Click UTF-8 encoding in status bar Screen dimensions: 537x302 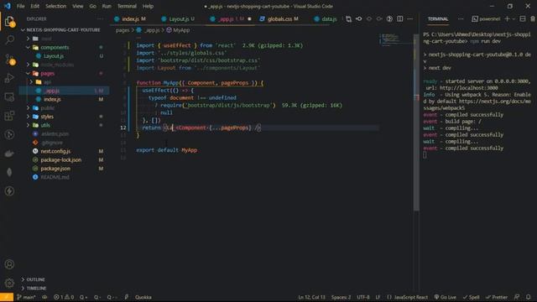(363, 297)
